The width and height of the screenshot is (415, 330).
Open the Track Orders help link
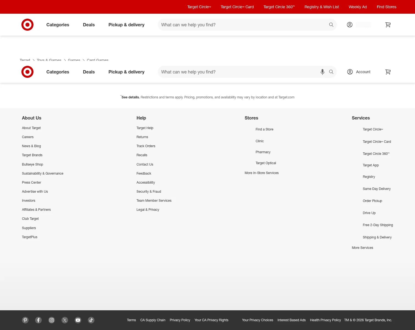point(146,146)
